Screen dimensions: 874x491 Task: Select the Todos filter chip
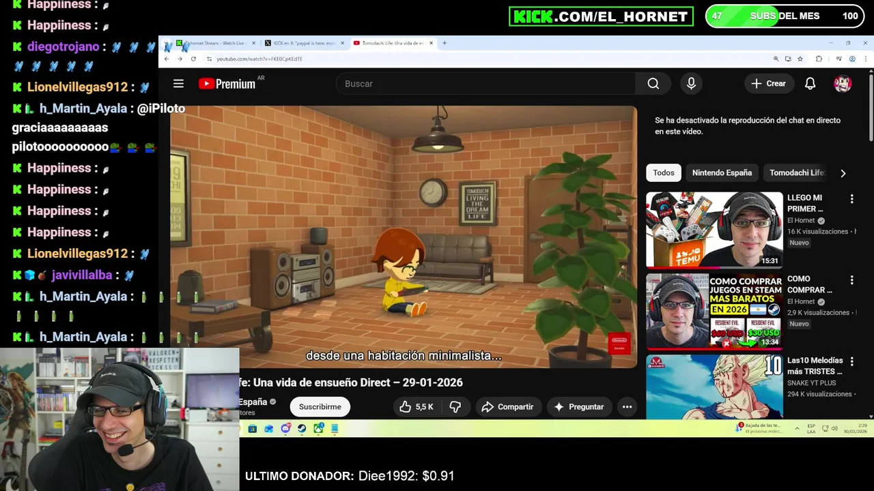click(x=664, y=173)
